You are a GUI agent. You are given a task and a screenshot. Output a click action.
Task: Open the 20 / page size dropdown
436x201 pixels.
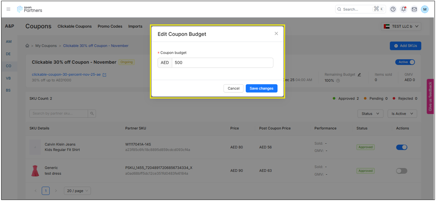tap(77, 191)
